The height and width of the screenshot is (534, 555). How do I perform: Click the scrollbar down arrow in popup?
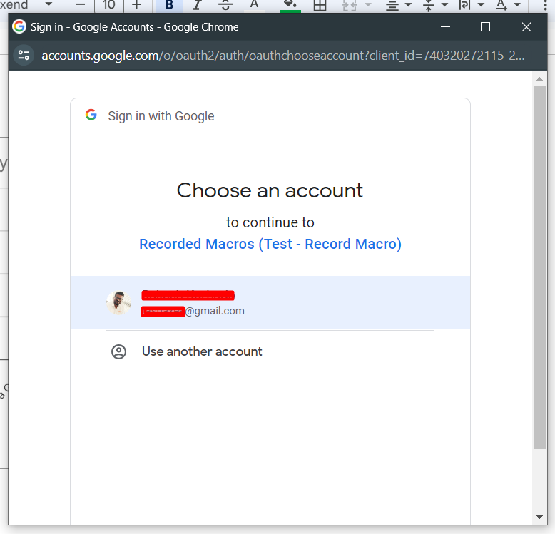(x=539, y=517)
